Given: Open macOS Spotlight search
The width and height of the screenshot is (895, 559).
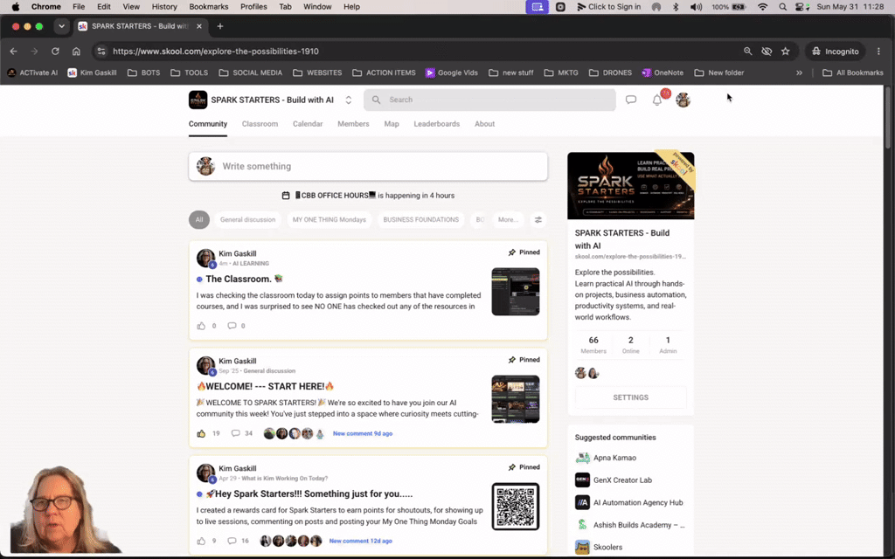Looking at the screenshot, I should [x=782, y=7].
